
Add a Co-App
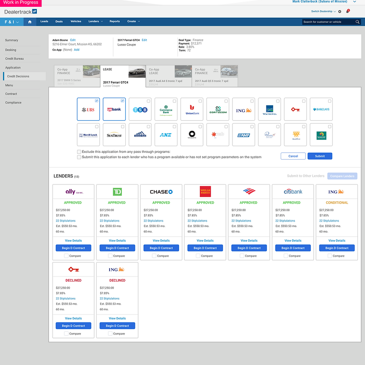(x=77, y=50)
